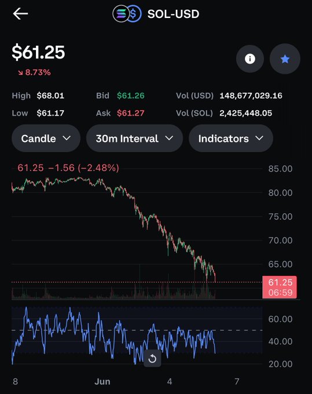Toggle the star favorite button

pyautogui.click(x=285, y=59)
